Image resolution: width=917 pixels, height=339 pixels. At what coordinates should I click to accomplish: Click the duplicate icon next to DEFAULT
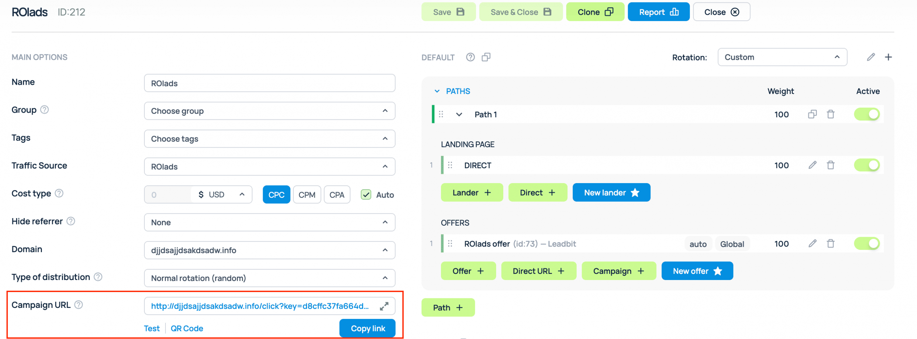click(486, 57)
